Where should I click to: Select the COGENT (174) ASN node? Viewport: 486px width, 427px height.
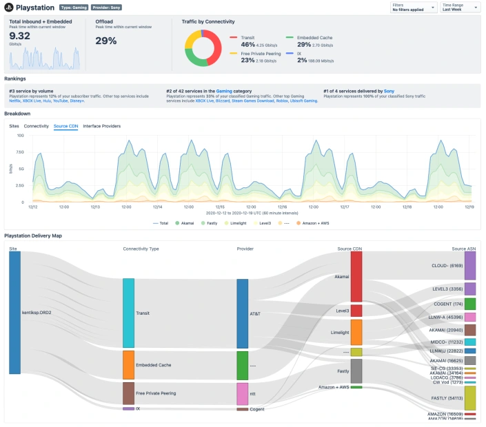click(x=470, y=304)
